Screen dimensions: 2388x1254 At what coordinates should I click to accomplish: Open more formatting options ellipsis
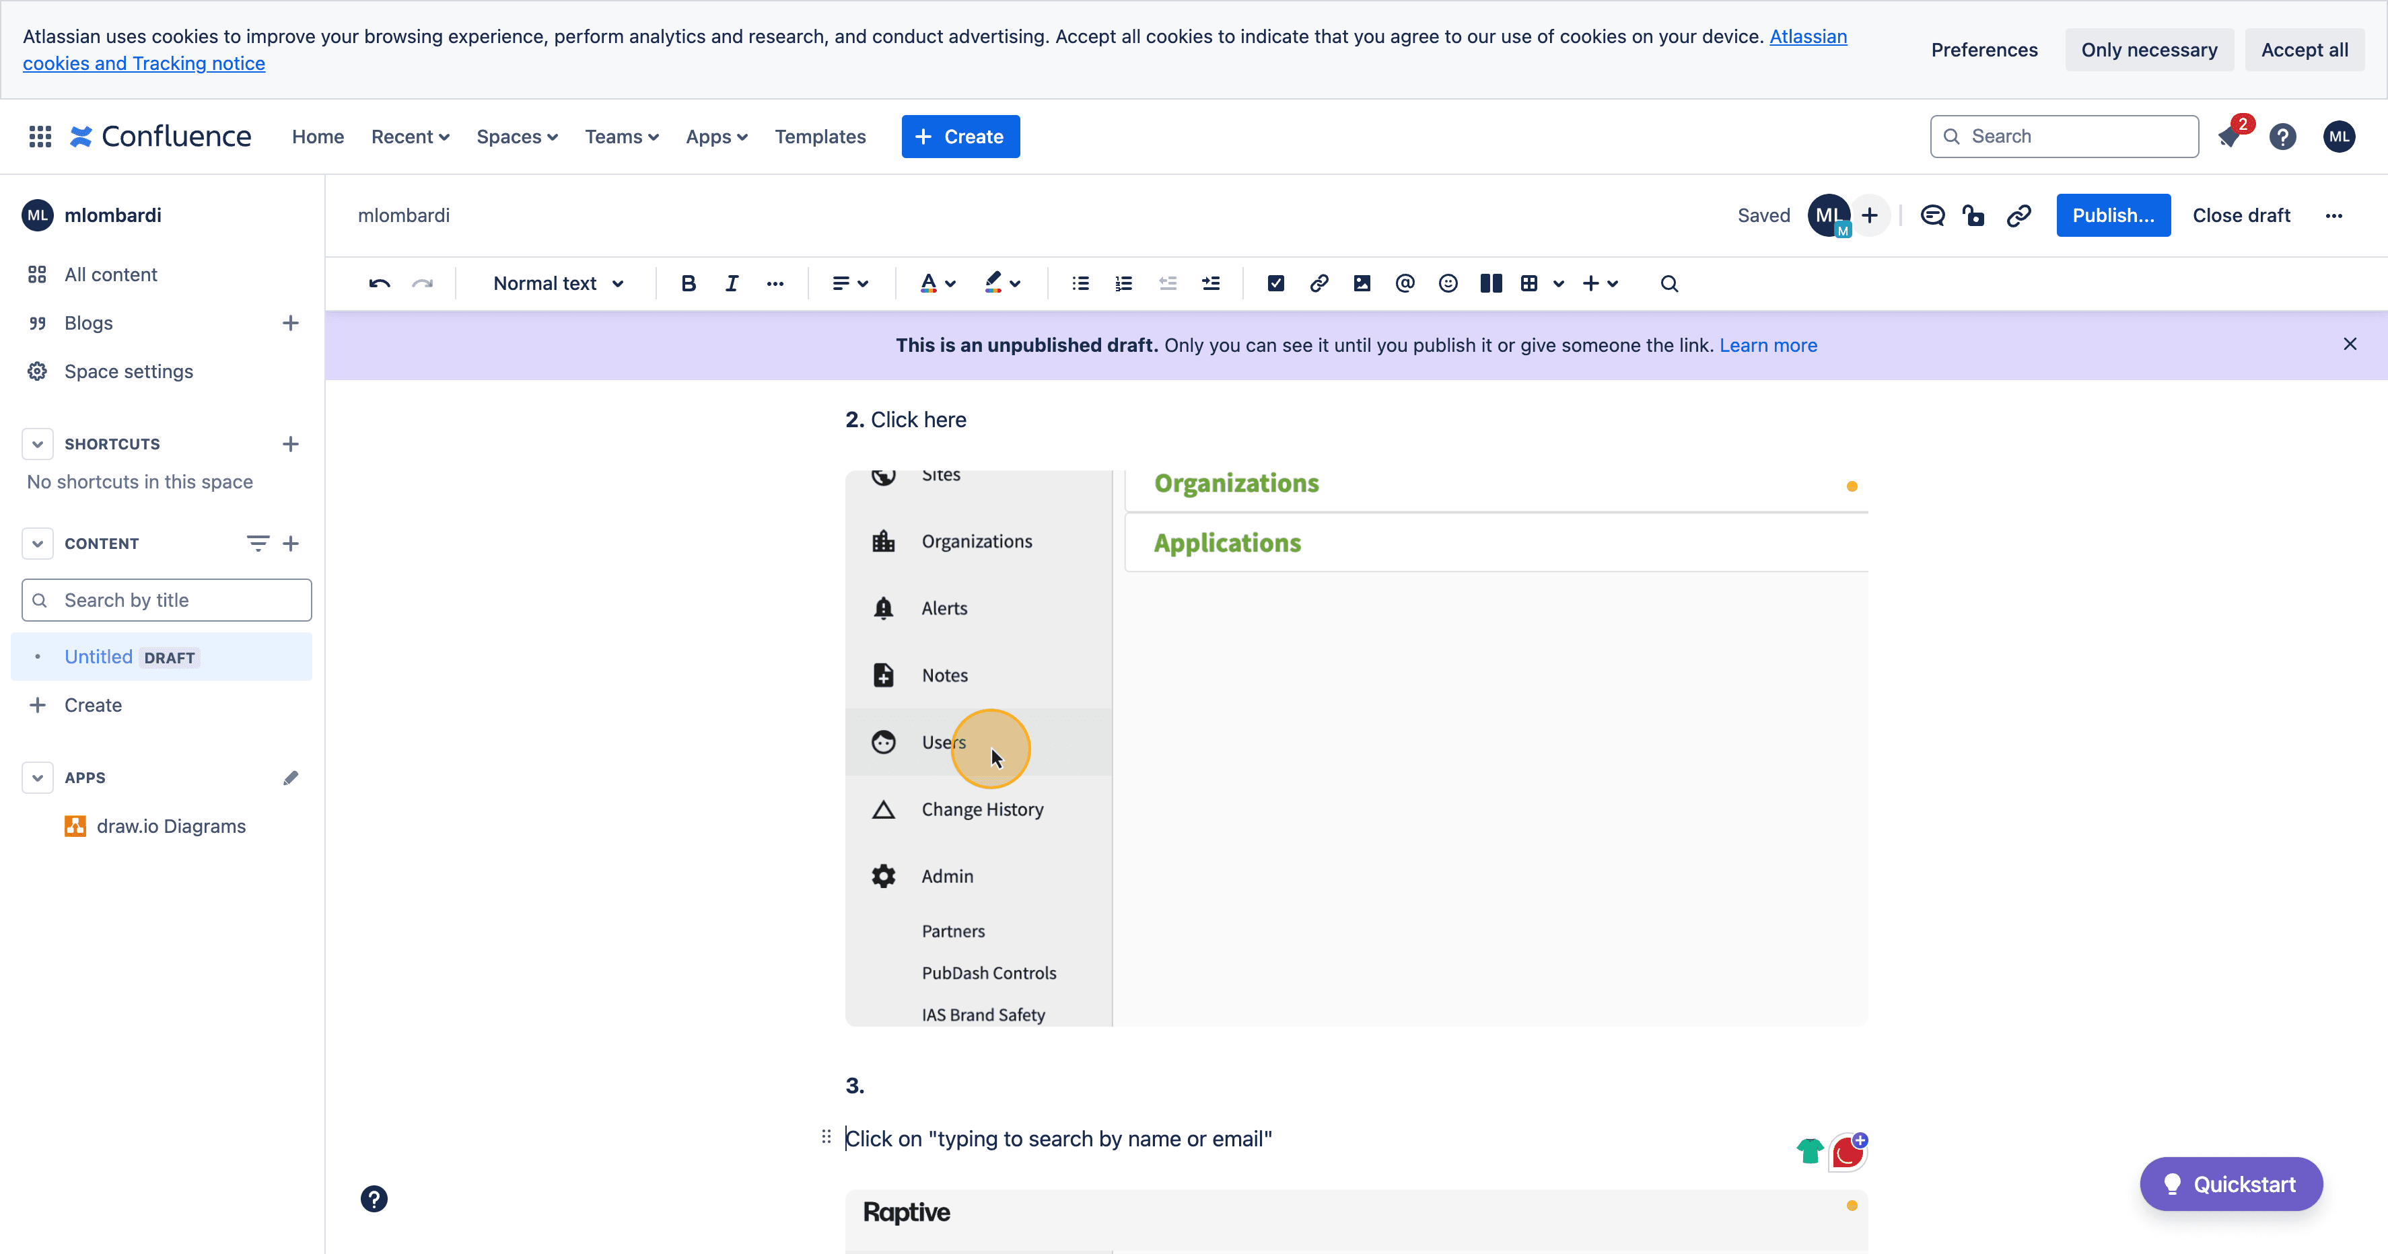click(x=775, y=284)
